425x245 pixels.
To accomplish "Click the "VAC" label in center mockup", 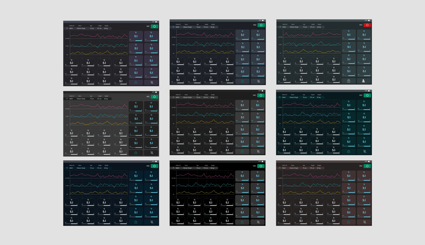I will (255, 95).
